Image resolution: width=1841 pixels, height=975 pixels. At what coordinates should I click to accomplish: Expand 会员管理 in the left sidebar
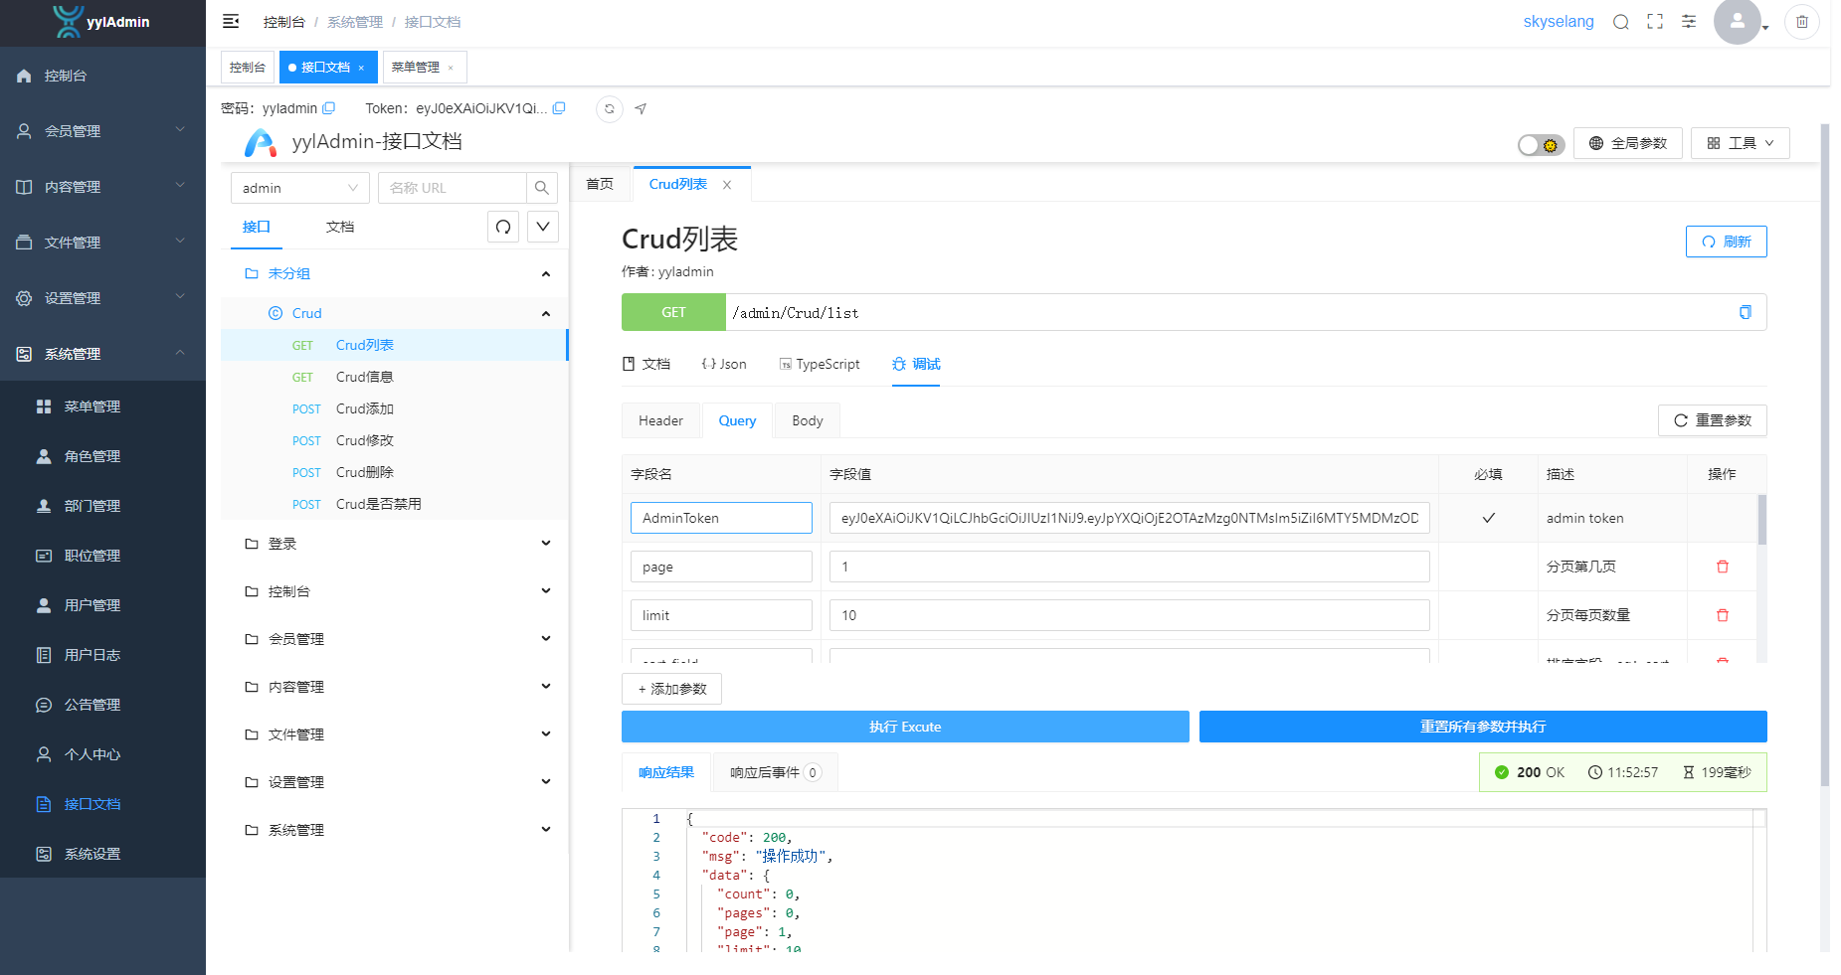tap(102, 131)
